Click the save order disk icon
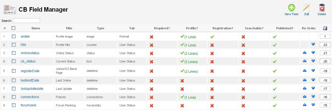 (x=325, y=28)
